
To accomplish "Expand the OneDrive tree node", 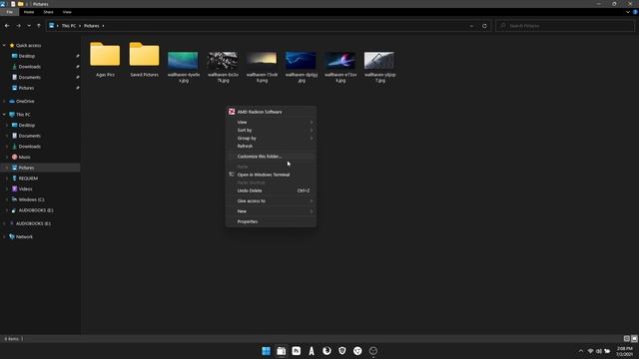I will 4,101.
